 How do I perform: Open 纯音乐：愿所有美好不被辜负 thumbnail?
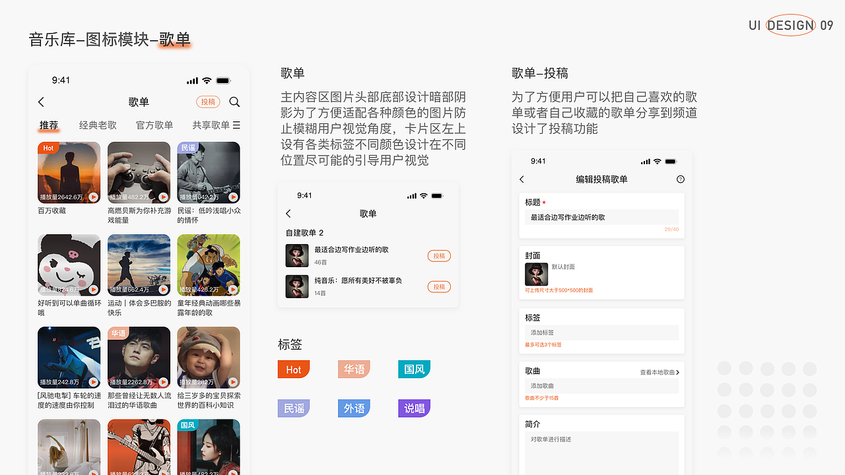(x=297, y=286)
